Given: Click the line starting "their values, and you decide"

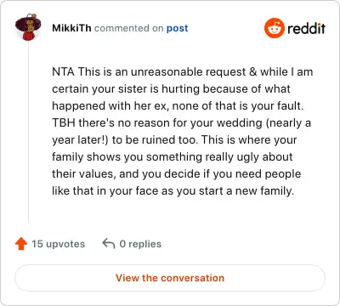Looking at the screenshot, I should (x=176, y=174).
